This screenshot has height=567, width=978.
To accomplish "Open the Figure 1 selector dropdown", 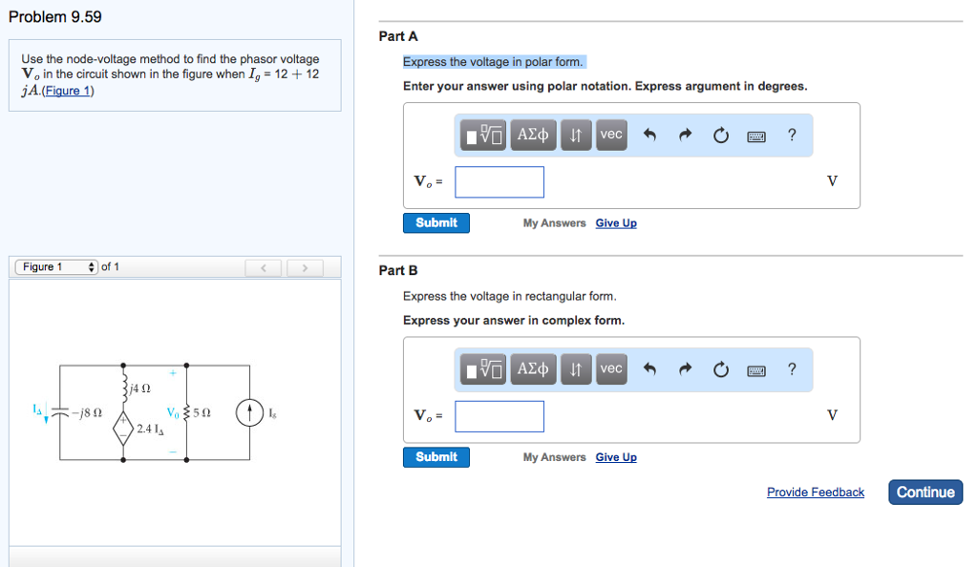I will click(x=55, y=267).
